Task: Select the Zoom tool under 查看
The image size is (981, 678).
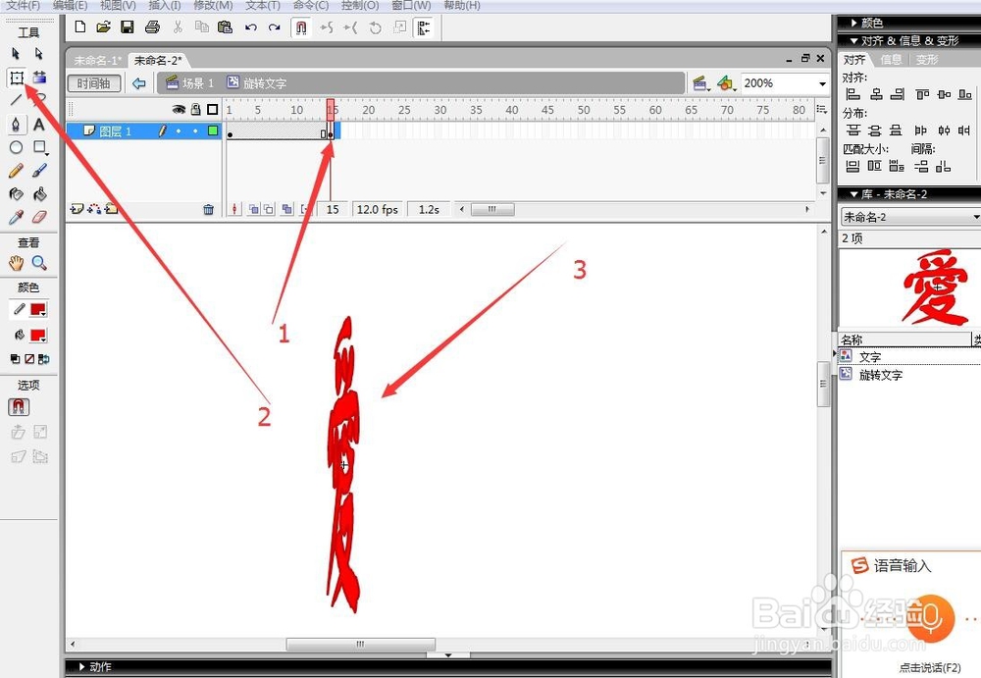Action: [x=38, y=262]
